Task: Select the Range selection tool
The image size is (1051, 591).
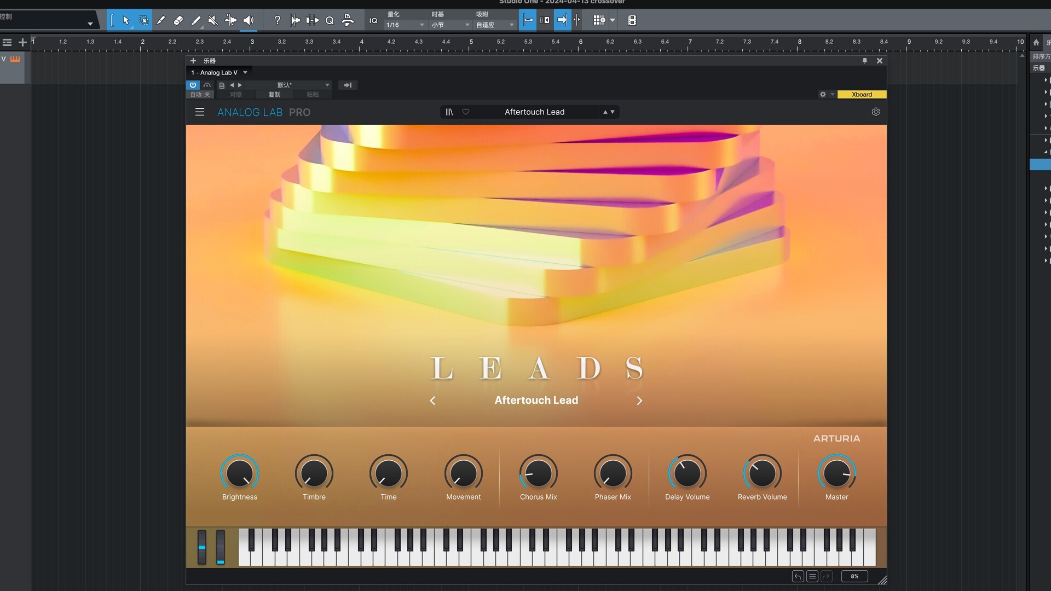Action: [x=143, y=20]
